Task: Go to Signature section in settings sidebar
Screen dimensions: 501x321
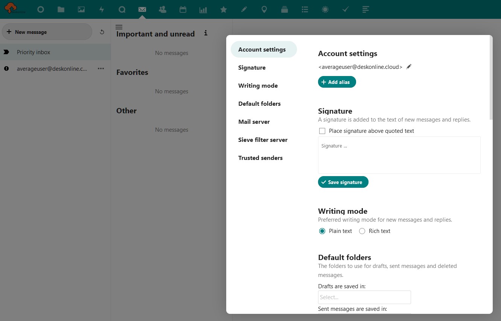Action: (x=263, y=68)
